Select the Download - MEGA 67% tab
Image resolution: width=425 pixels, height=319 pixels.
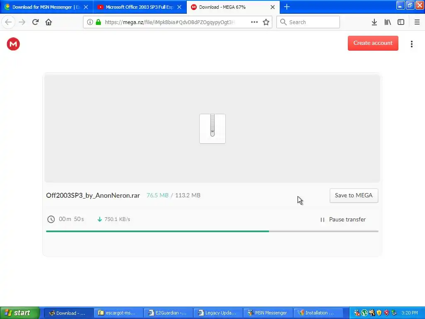point(233,7)
